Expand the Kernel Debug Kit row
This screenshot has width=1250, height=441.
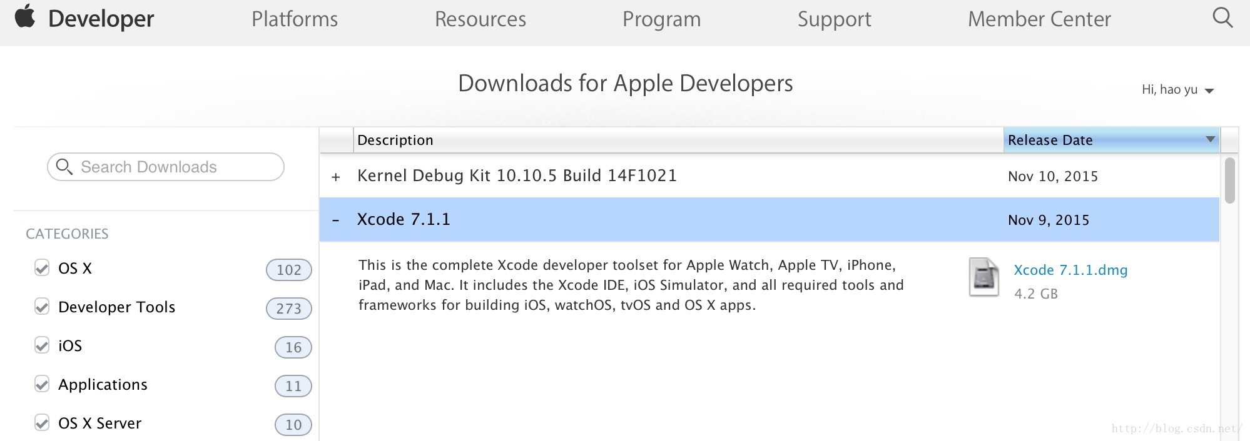pyautogui.click(x=336, y=177)
